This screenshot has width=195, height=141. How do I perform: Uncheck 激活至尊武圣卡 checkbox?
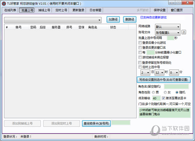(163, 98)
